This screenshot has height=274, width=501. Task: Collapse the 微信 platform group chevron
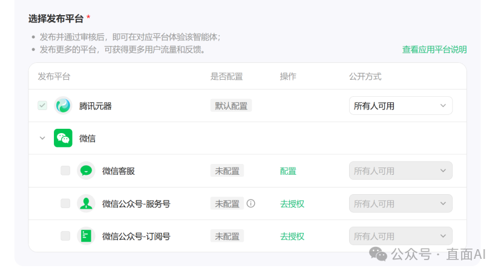pos(42,138)
